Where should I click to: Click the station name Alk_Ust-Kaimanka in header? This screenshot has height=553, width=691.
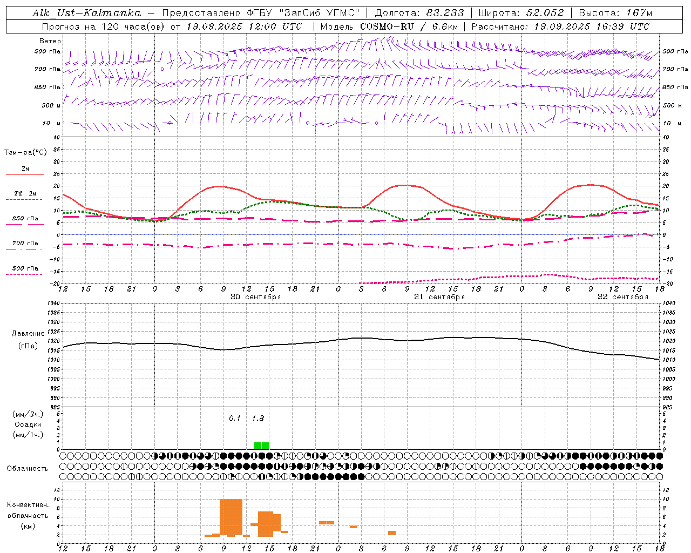tap(86, 13)
